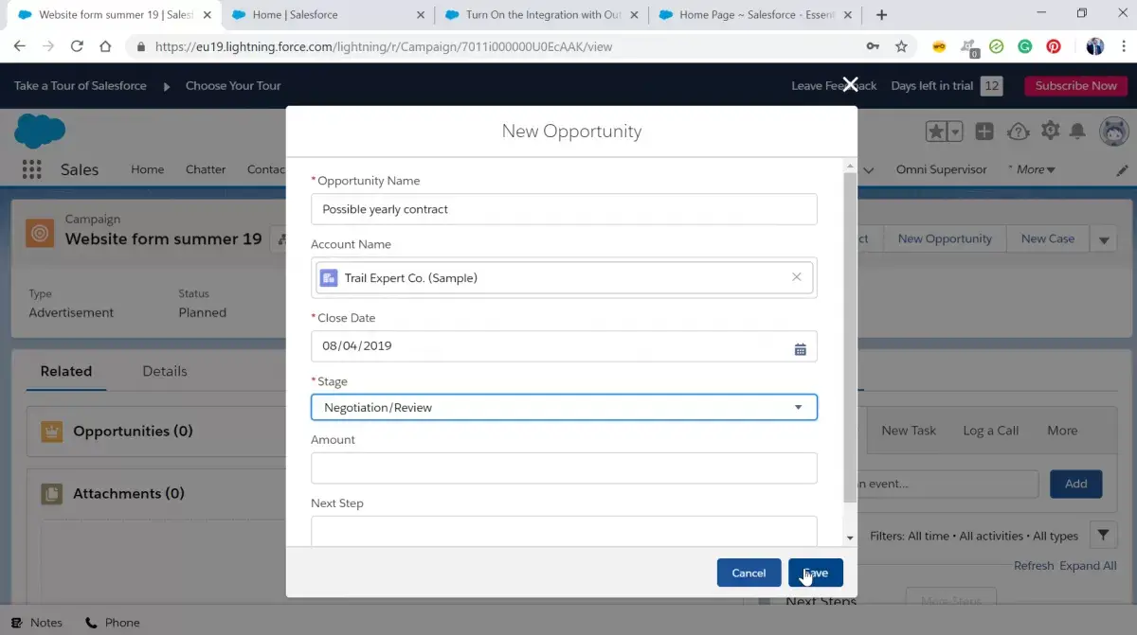
Task: Click the pencil icon to edit navigation
Action: (1122, 170)
